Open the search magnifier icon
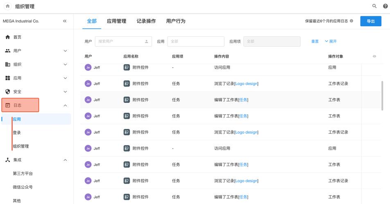390x204 pixels. 374,6
